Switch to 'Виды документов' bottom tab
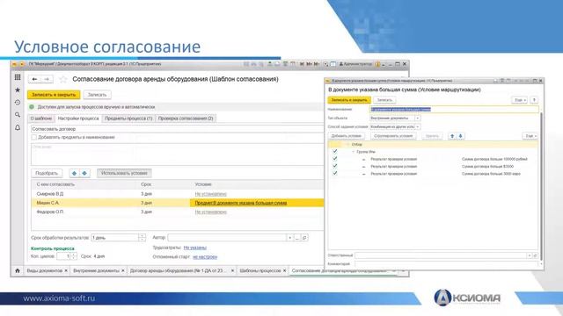This screenshot has width=563, height=316. pos(45,271)
